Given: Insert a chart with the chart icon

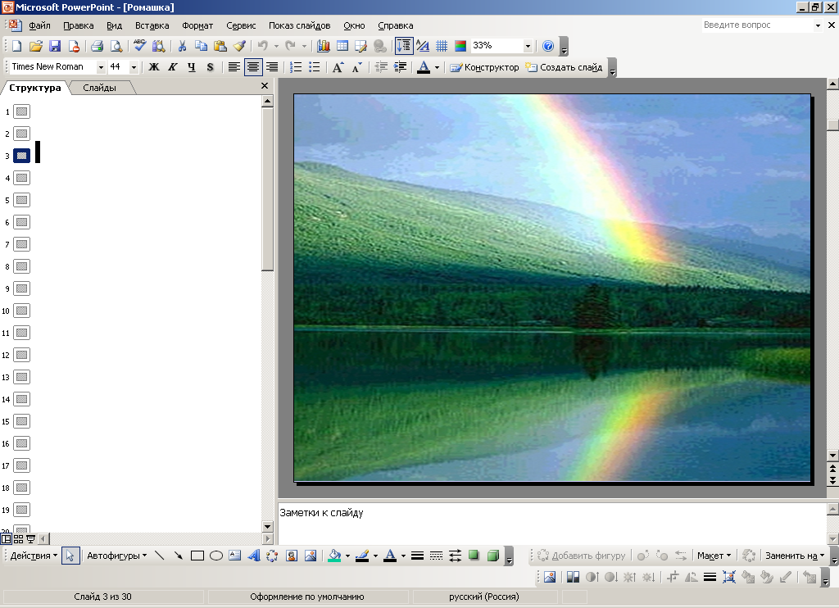Looking at the screenshot, I should point(323,46).
